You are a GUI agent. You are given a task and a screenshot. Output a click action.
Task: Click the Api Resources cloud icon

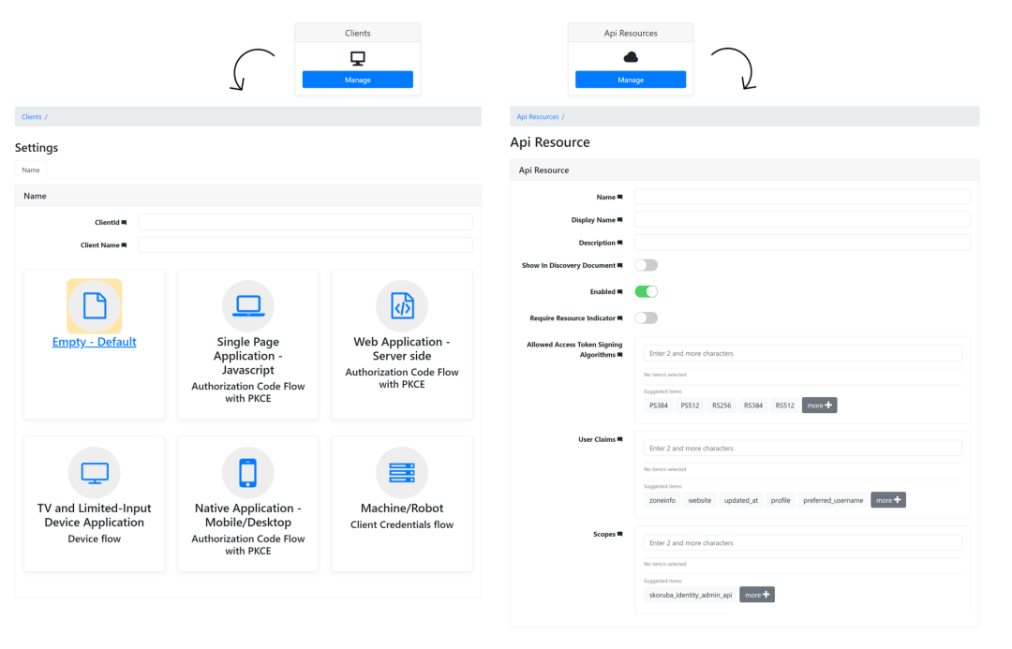pyautogui.click(x=631, y=58)
